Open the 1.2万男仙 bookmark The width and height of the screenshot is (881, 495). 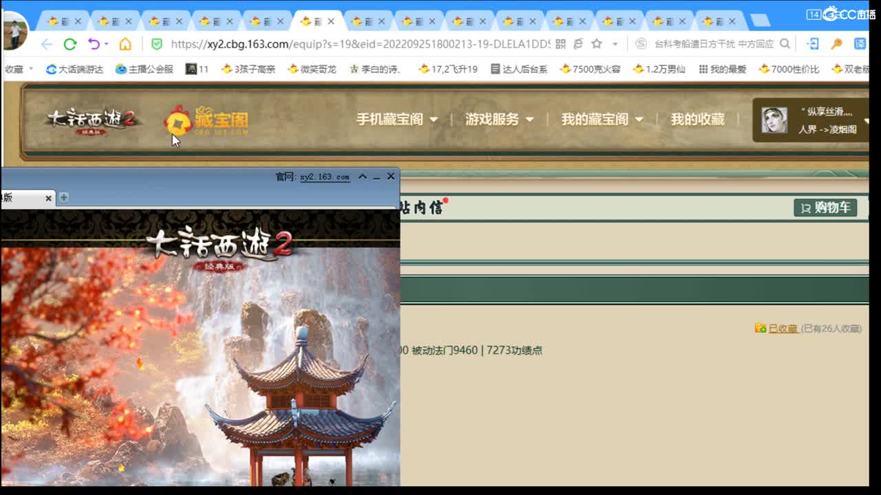click(x=660, y=69)
